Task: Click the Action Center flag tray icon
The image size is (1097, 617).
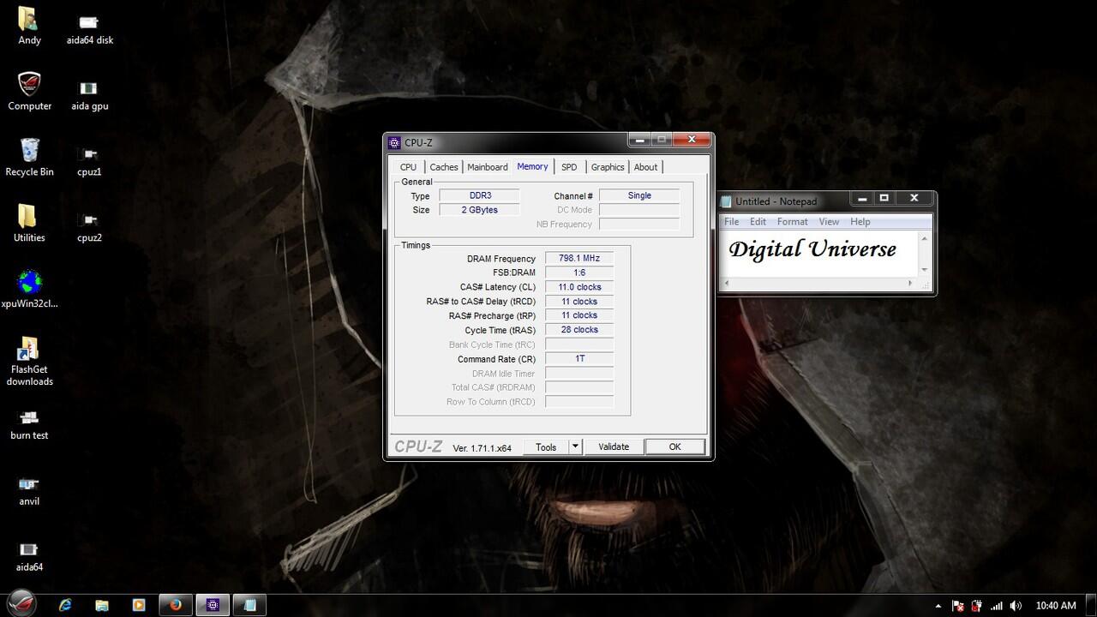Action: tap(958, 606)
